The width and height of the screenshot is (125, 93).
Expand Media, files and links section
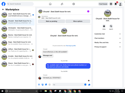pyautogui.click(x=107, y=42)
